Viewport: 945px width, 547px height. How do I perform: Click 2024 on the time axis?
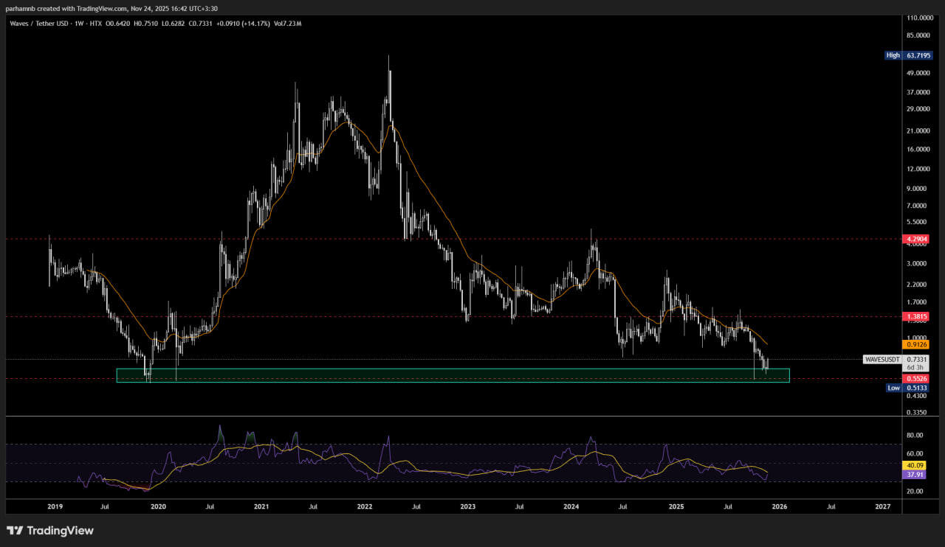pyautogui.click(x=571, y=506)
